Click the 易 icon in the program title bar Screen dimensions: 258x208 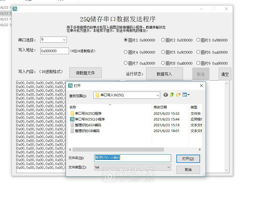pyautogui.click(x=15, y=9)
